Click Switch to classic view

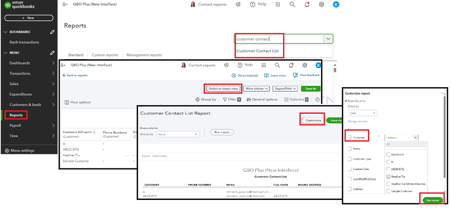(x=223, y=88)
